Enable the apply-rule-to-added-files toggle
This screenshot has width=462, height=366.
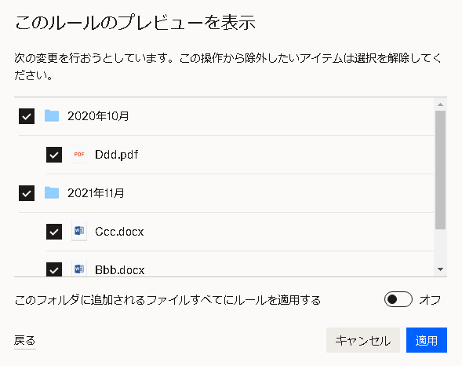pyautogui.click(x=398, y=299)
